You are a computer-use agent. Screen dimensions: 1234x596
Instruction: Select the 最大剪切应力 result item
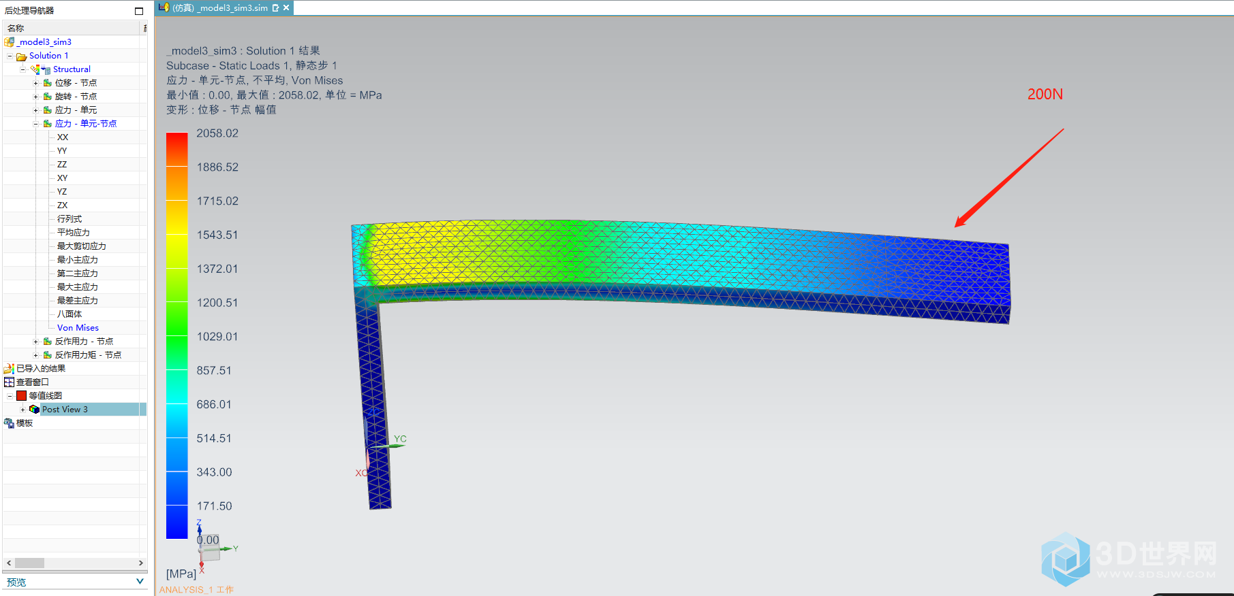82,246
